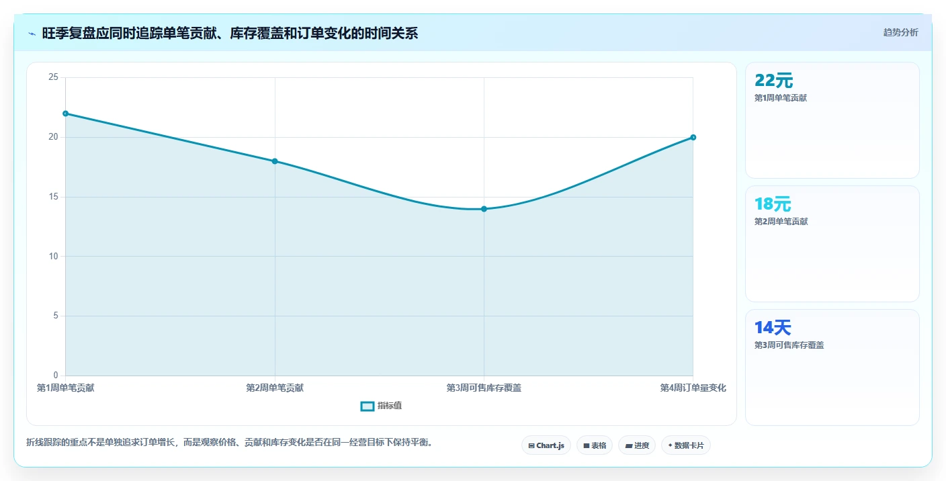946x481 pixels.
Task: Toggle the 指标值 legend swatch
Action: (368, 406)
